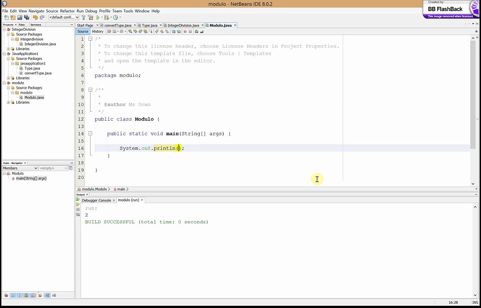Open the Output panel settings icon
The height and width of the screenshot is (308, 481).
coord(78,215)
